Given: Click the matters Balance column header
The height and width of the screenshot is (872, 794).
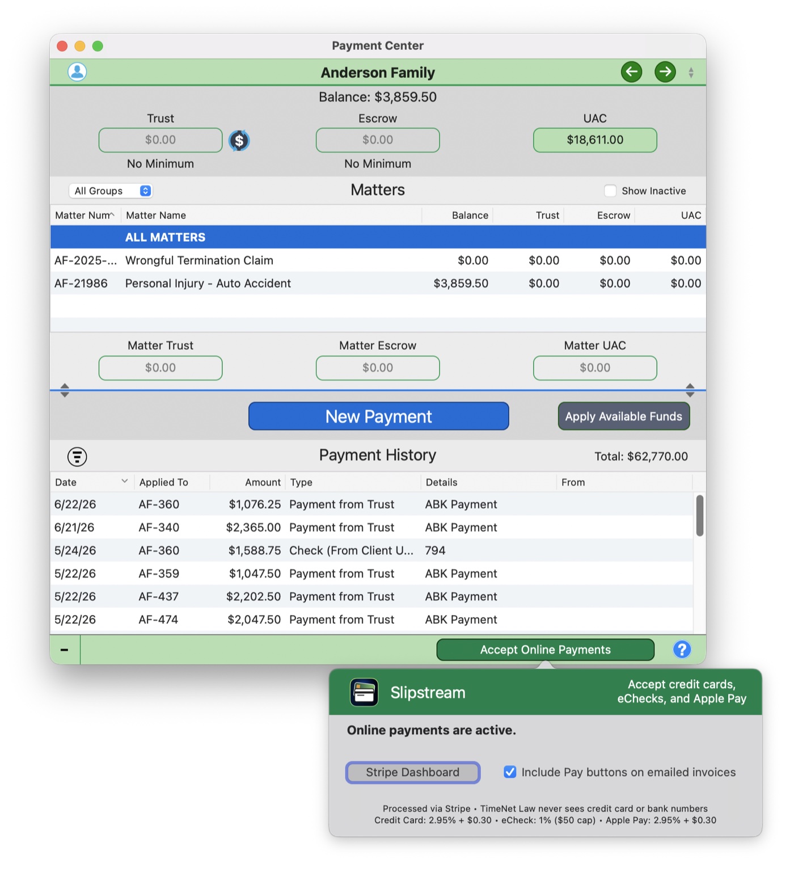Looking at the screenshot, I should [457, 216].
